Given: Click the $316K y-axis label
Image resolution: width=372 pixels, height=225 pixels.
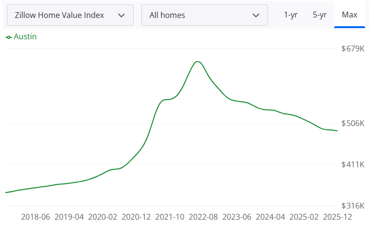Looking at the screenshot, I should 353,206.
